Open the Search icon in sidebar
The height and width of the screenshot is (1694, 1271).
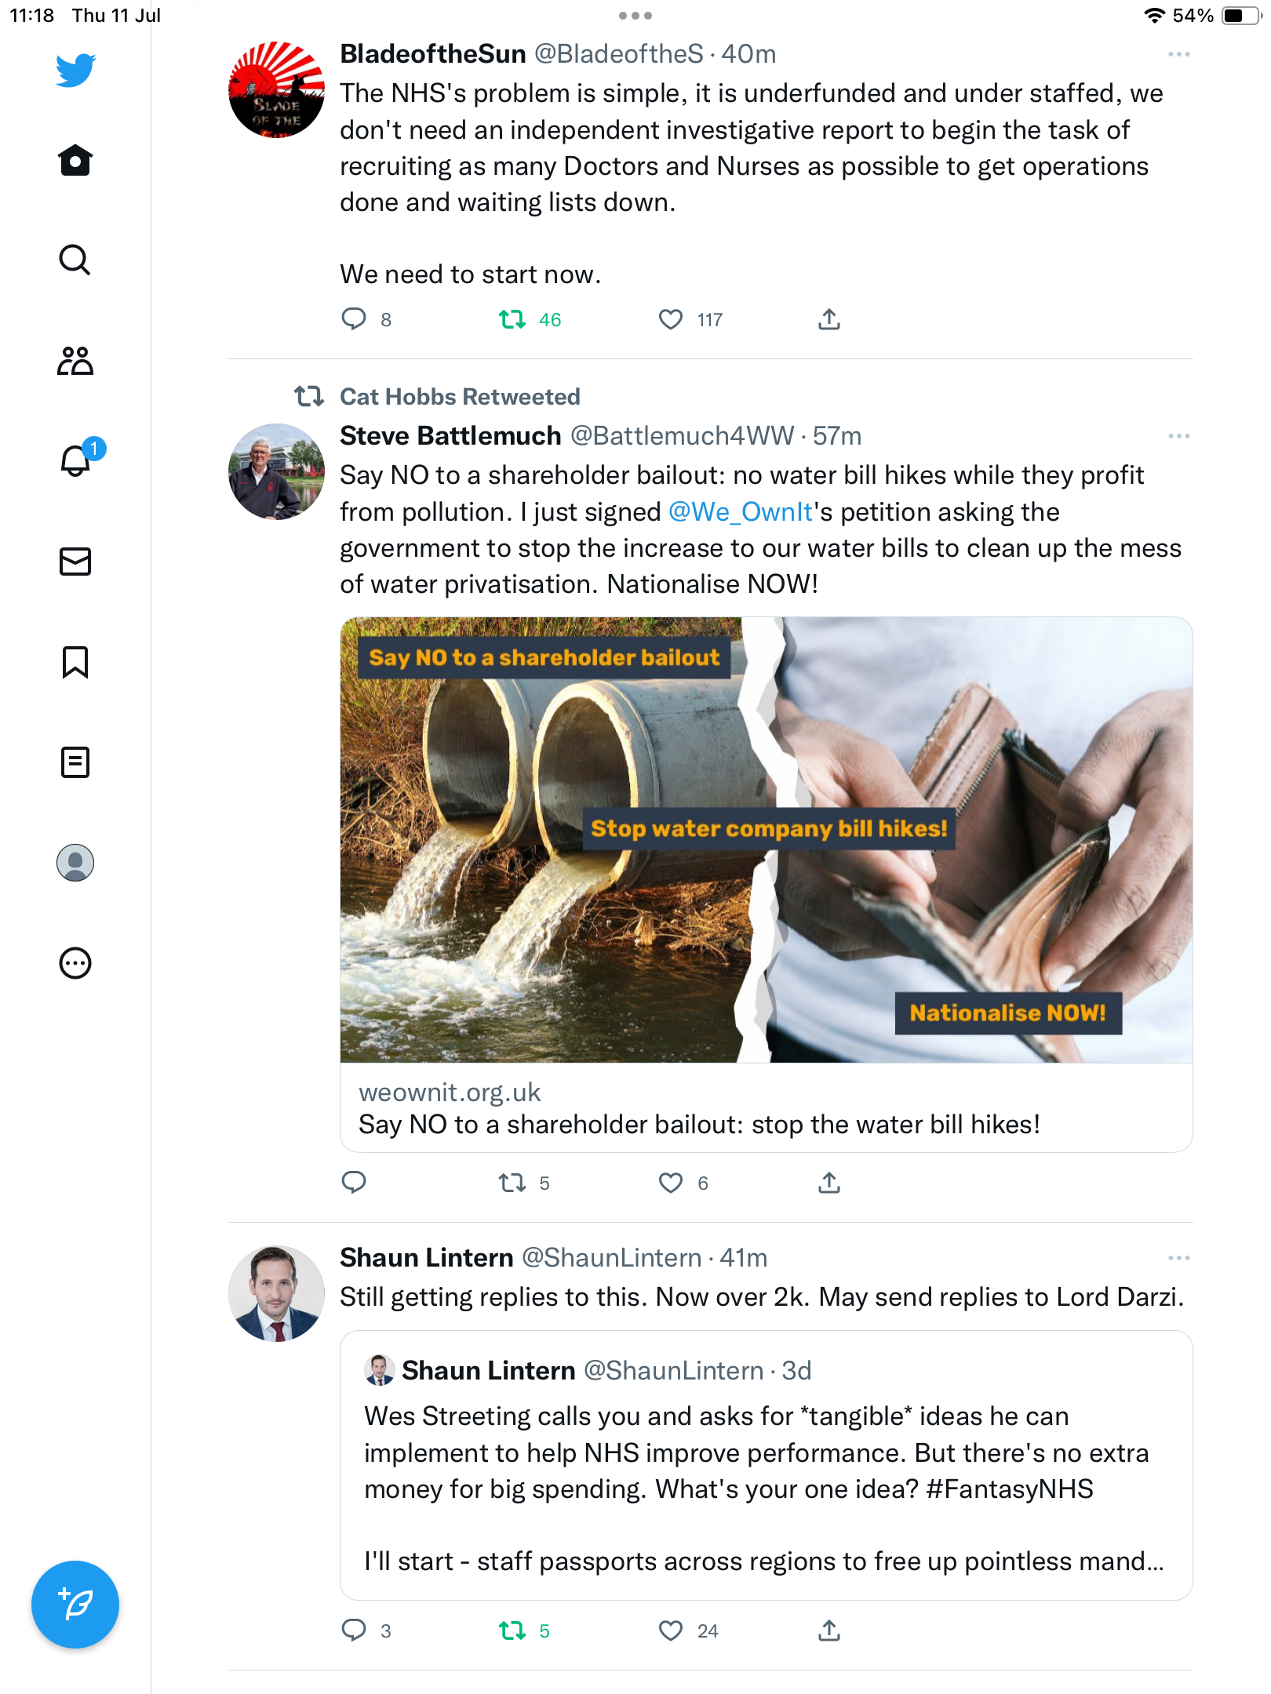pyautogui.click(x=75, y=260)
